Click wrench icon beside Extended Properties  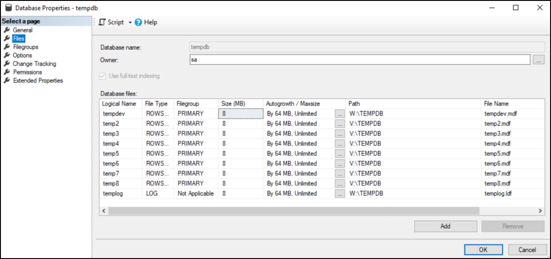[7, 81]
